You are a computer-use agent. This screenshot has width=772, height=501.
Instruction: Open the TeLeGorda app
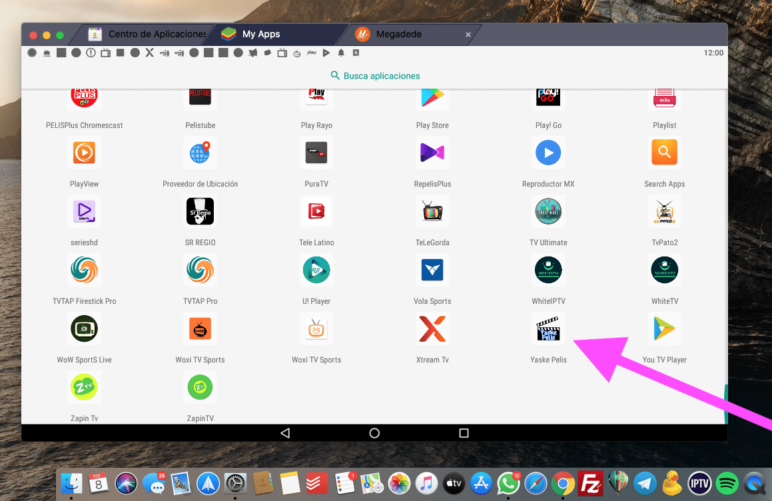click(x=432, y=212)
